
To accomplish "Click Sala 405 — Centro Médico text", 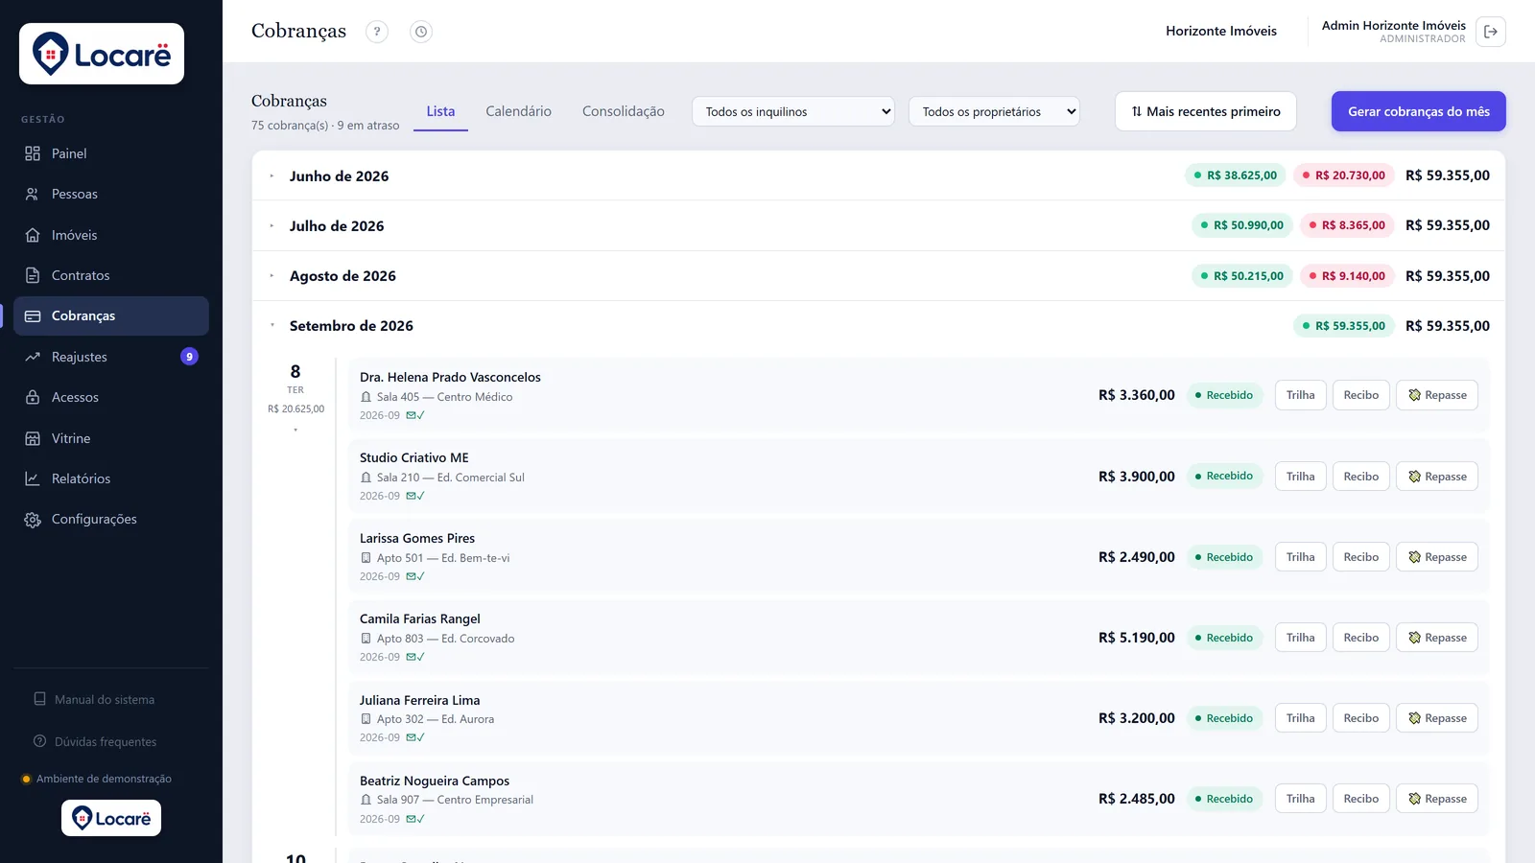I will click(x=444, y=397).
